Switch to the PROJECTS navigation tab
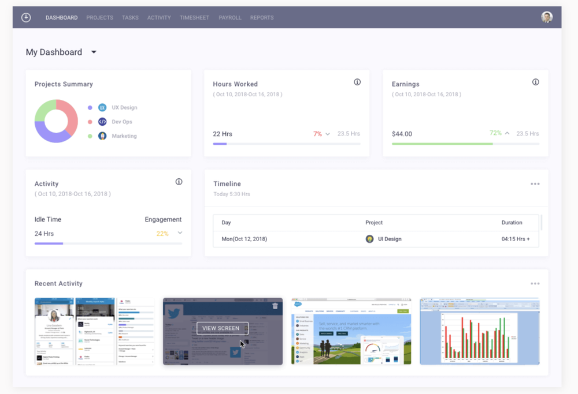 99,17
